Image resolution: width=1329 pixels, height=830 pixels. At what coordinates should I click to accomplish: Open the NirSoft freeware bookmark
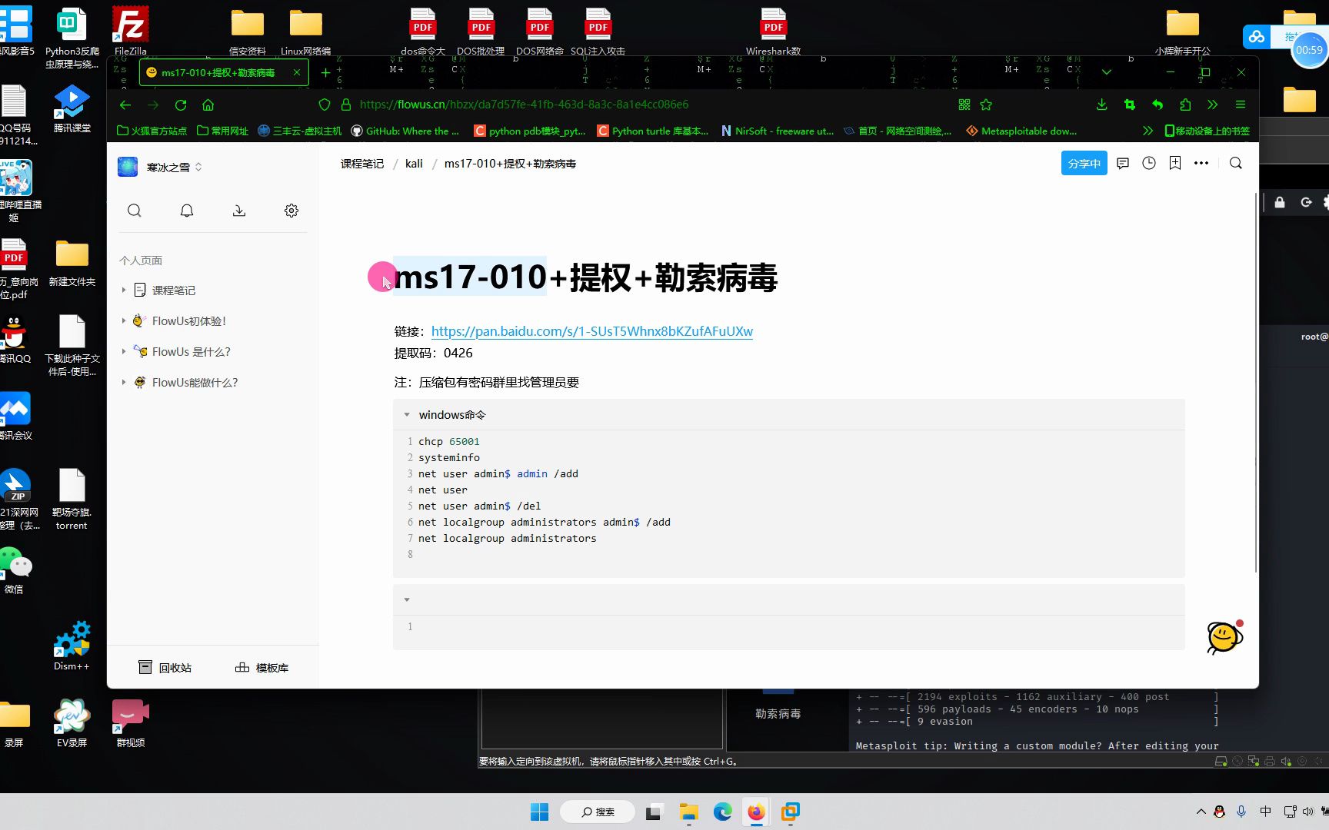777,131
